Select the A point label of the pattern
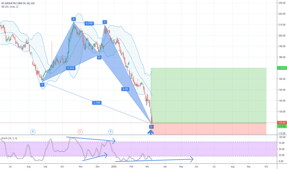This screenshot has height=169, width=287. pyautogui.click(x=74, y=19)
